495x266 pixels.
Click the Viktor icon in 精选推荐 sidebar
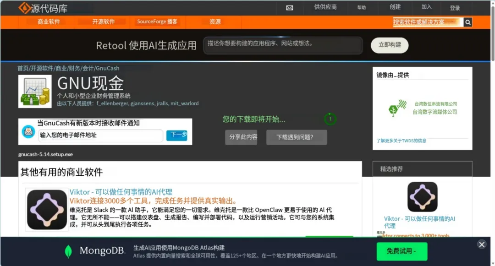(x=423, y=197)
